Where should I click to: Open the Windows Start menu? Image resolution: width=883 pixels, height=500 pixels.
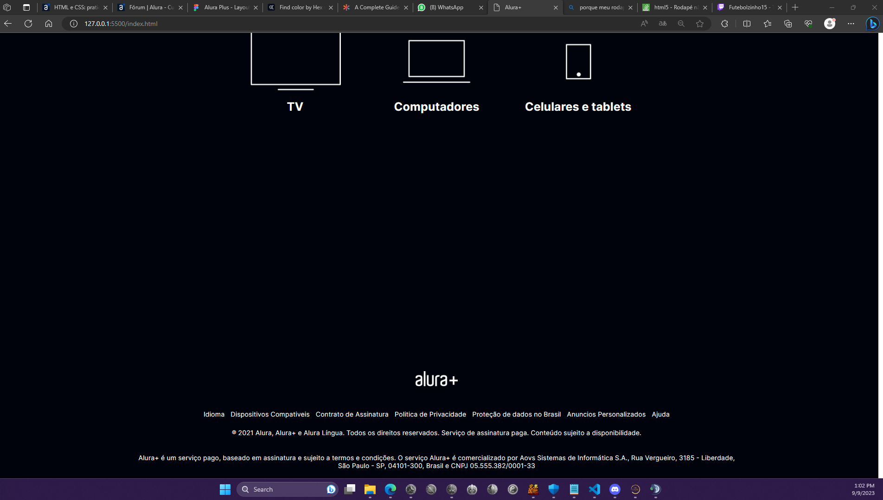[x=225, y=489]
